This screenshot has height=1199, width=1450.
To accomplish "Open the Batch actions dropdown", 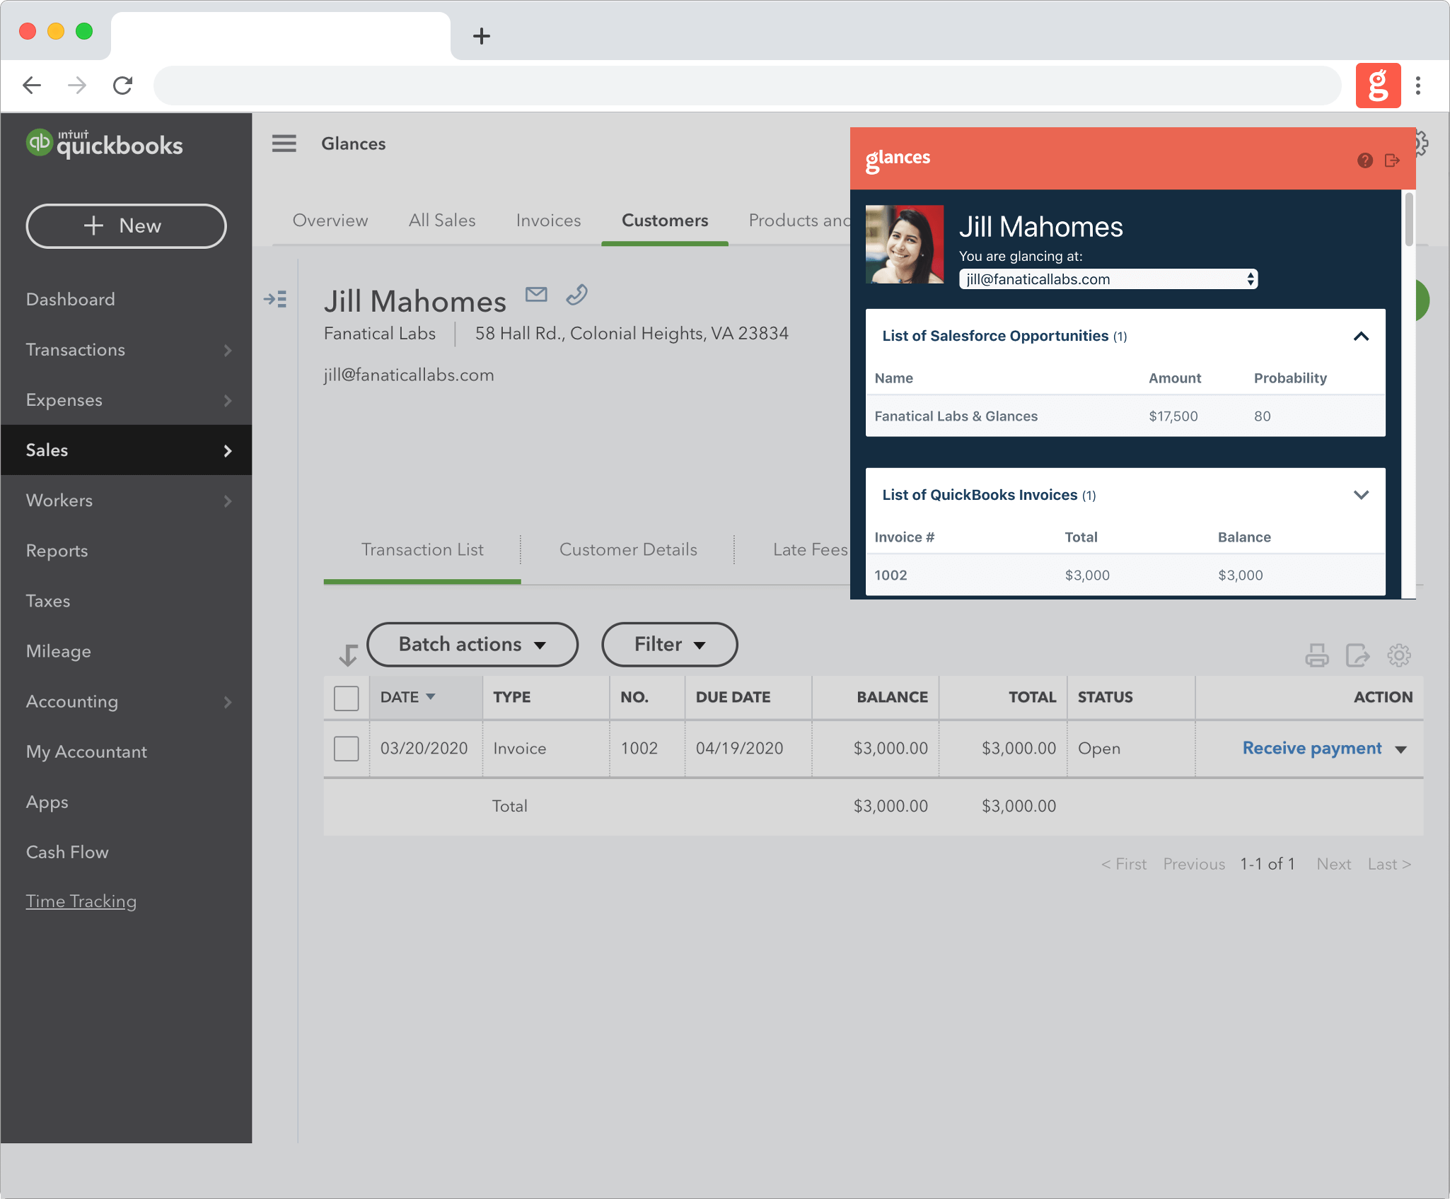I will coord(472,645).
